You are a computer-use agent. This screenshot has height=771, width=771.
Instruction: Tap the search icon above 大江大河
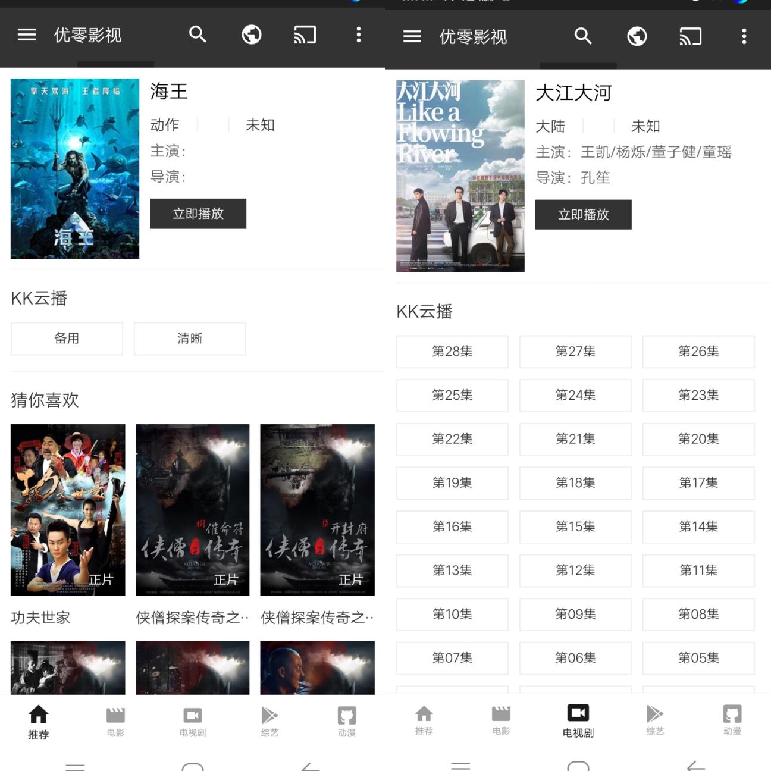tap(583, 36)
